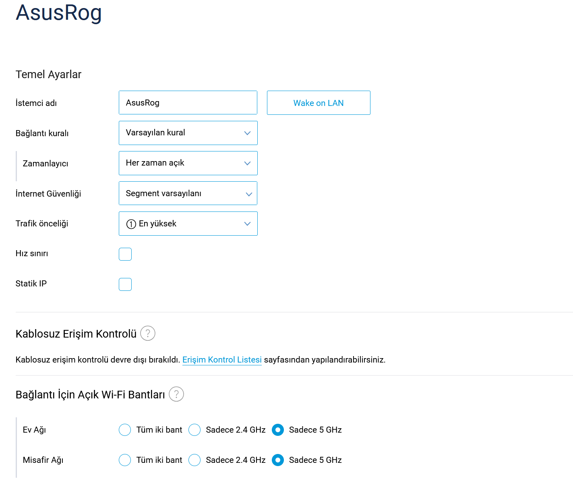Select Sadece 2.4 GHz for Ev Ağı

pyautogui.click(x=194, y=430)
